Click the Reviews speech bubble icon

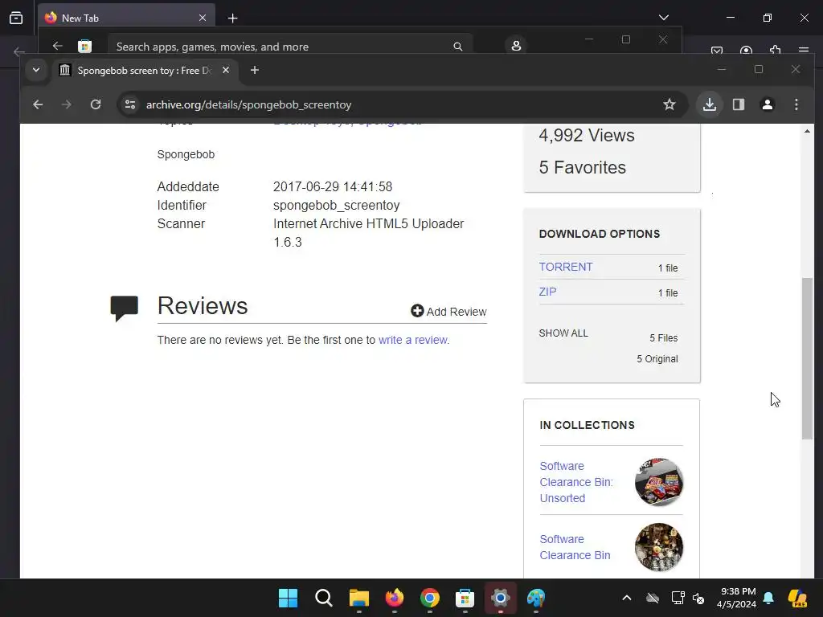click(125, 308)
